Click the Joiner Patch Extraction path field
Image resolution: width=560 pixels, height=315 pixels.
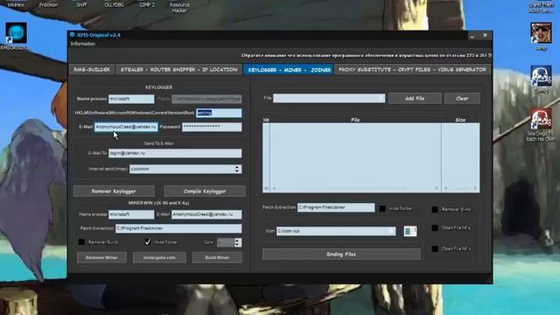tap(336, 207)
